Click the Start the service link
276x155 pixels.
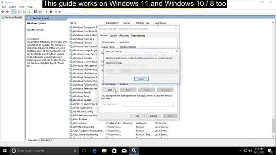point(29,30)
